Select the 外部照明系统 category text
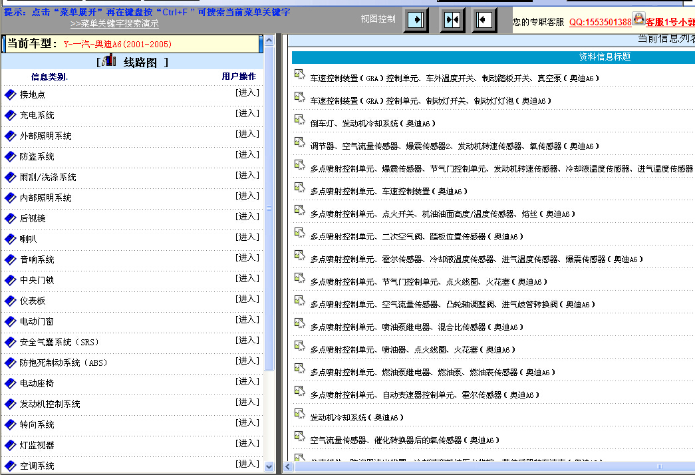Image resolution: width=695 pixels, height=475 pixels. 46,136
